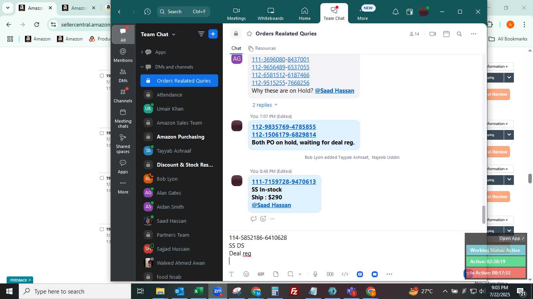The width and height of the screenshot is (533, 299).
Task: Open Meeting chats in the sidebar
Action: coord(123,118)
